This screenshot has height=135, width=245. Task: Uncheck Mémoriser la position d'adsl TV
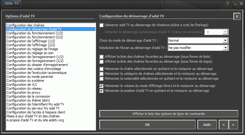point(101,91)
